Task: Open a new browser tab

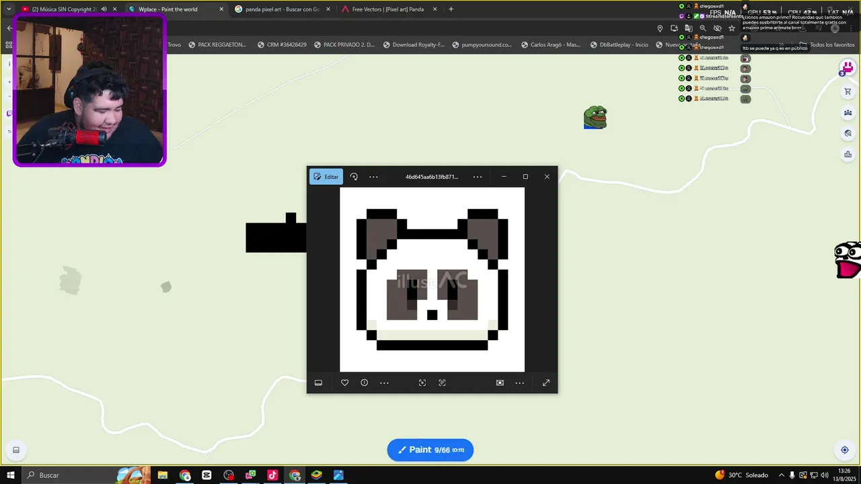Action: pyautogui.click(x=451, y=9)
